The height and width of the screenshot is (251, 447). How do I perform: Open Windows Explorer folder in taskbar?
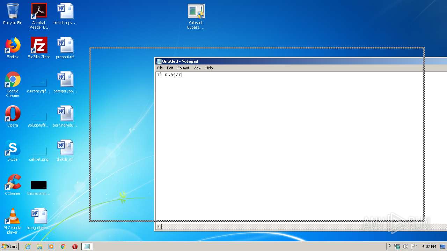pyautogui.click(x=39, y=246)
